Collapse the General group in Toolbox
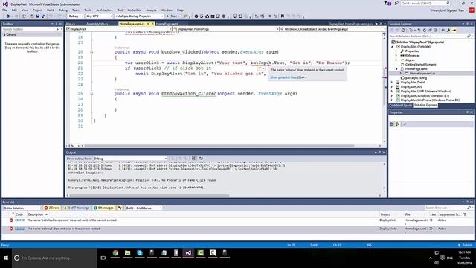Image resolution: width=476 pixels, height=268 pixels. tap(4, 35)
